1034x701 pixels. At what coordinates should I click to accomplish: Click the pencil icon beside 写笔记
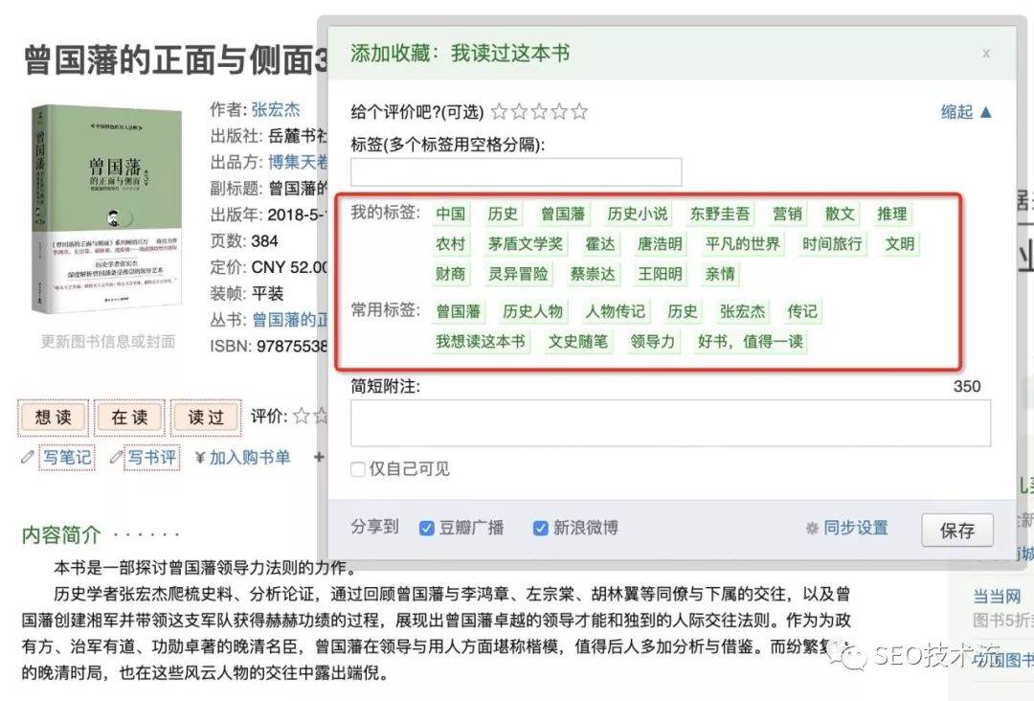point(27,457)
